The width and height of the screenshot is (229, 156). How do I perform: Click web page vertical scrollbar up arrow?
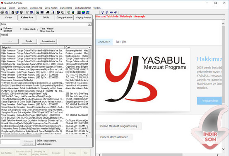(223, 24)
